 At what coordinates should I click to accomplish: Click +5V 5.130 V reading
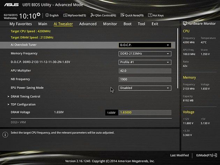[205, 123]
